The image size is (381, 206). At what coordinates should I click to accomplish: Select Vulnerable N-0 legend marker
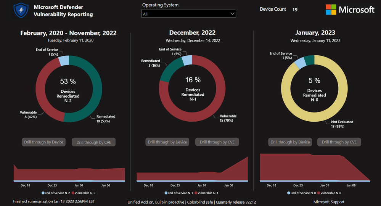(318, 193)
